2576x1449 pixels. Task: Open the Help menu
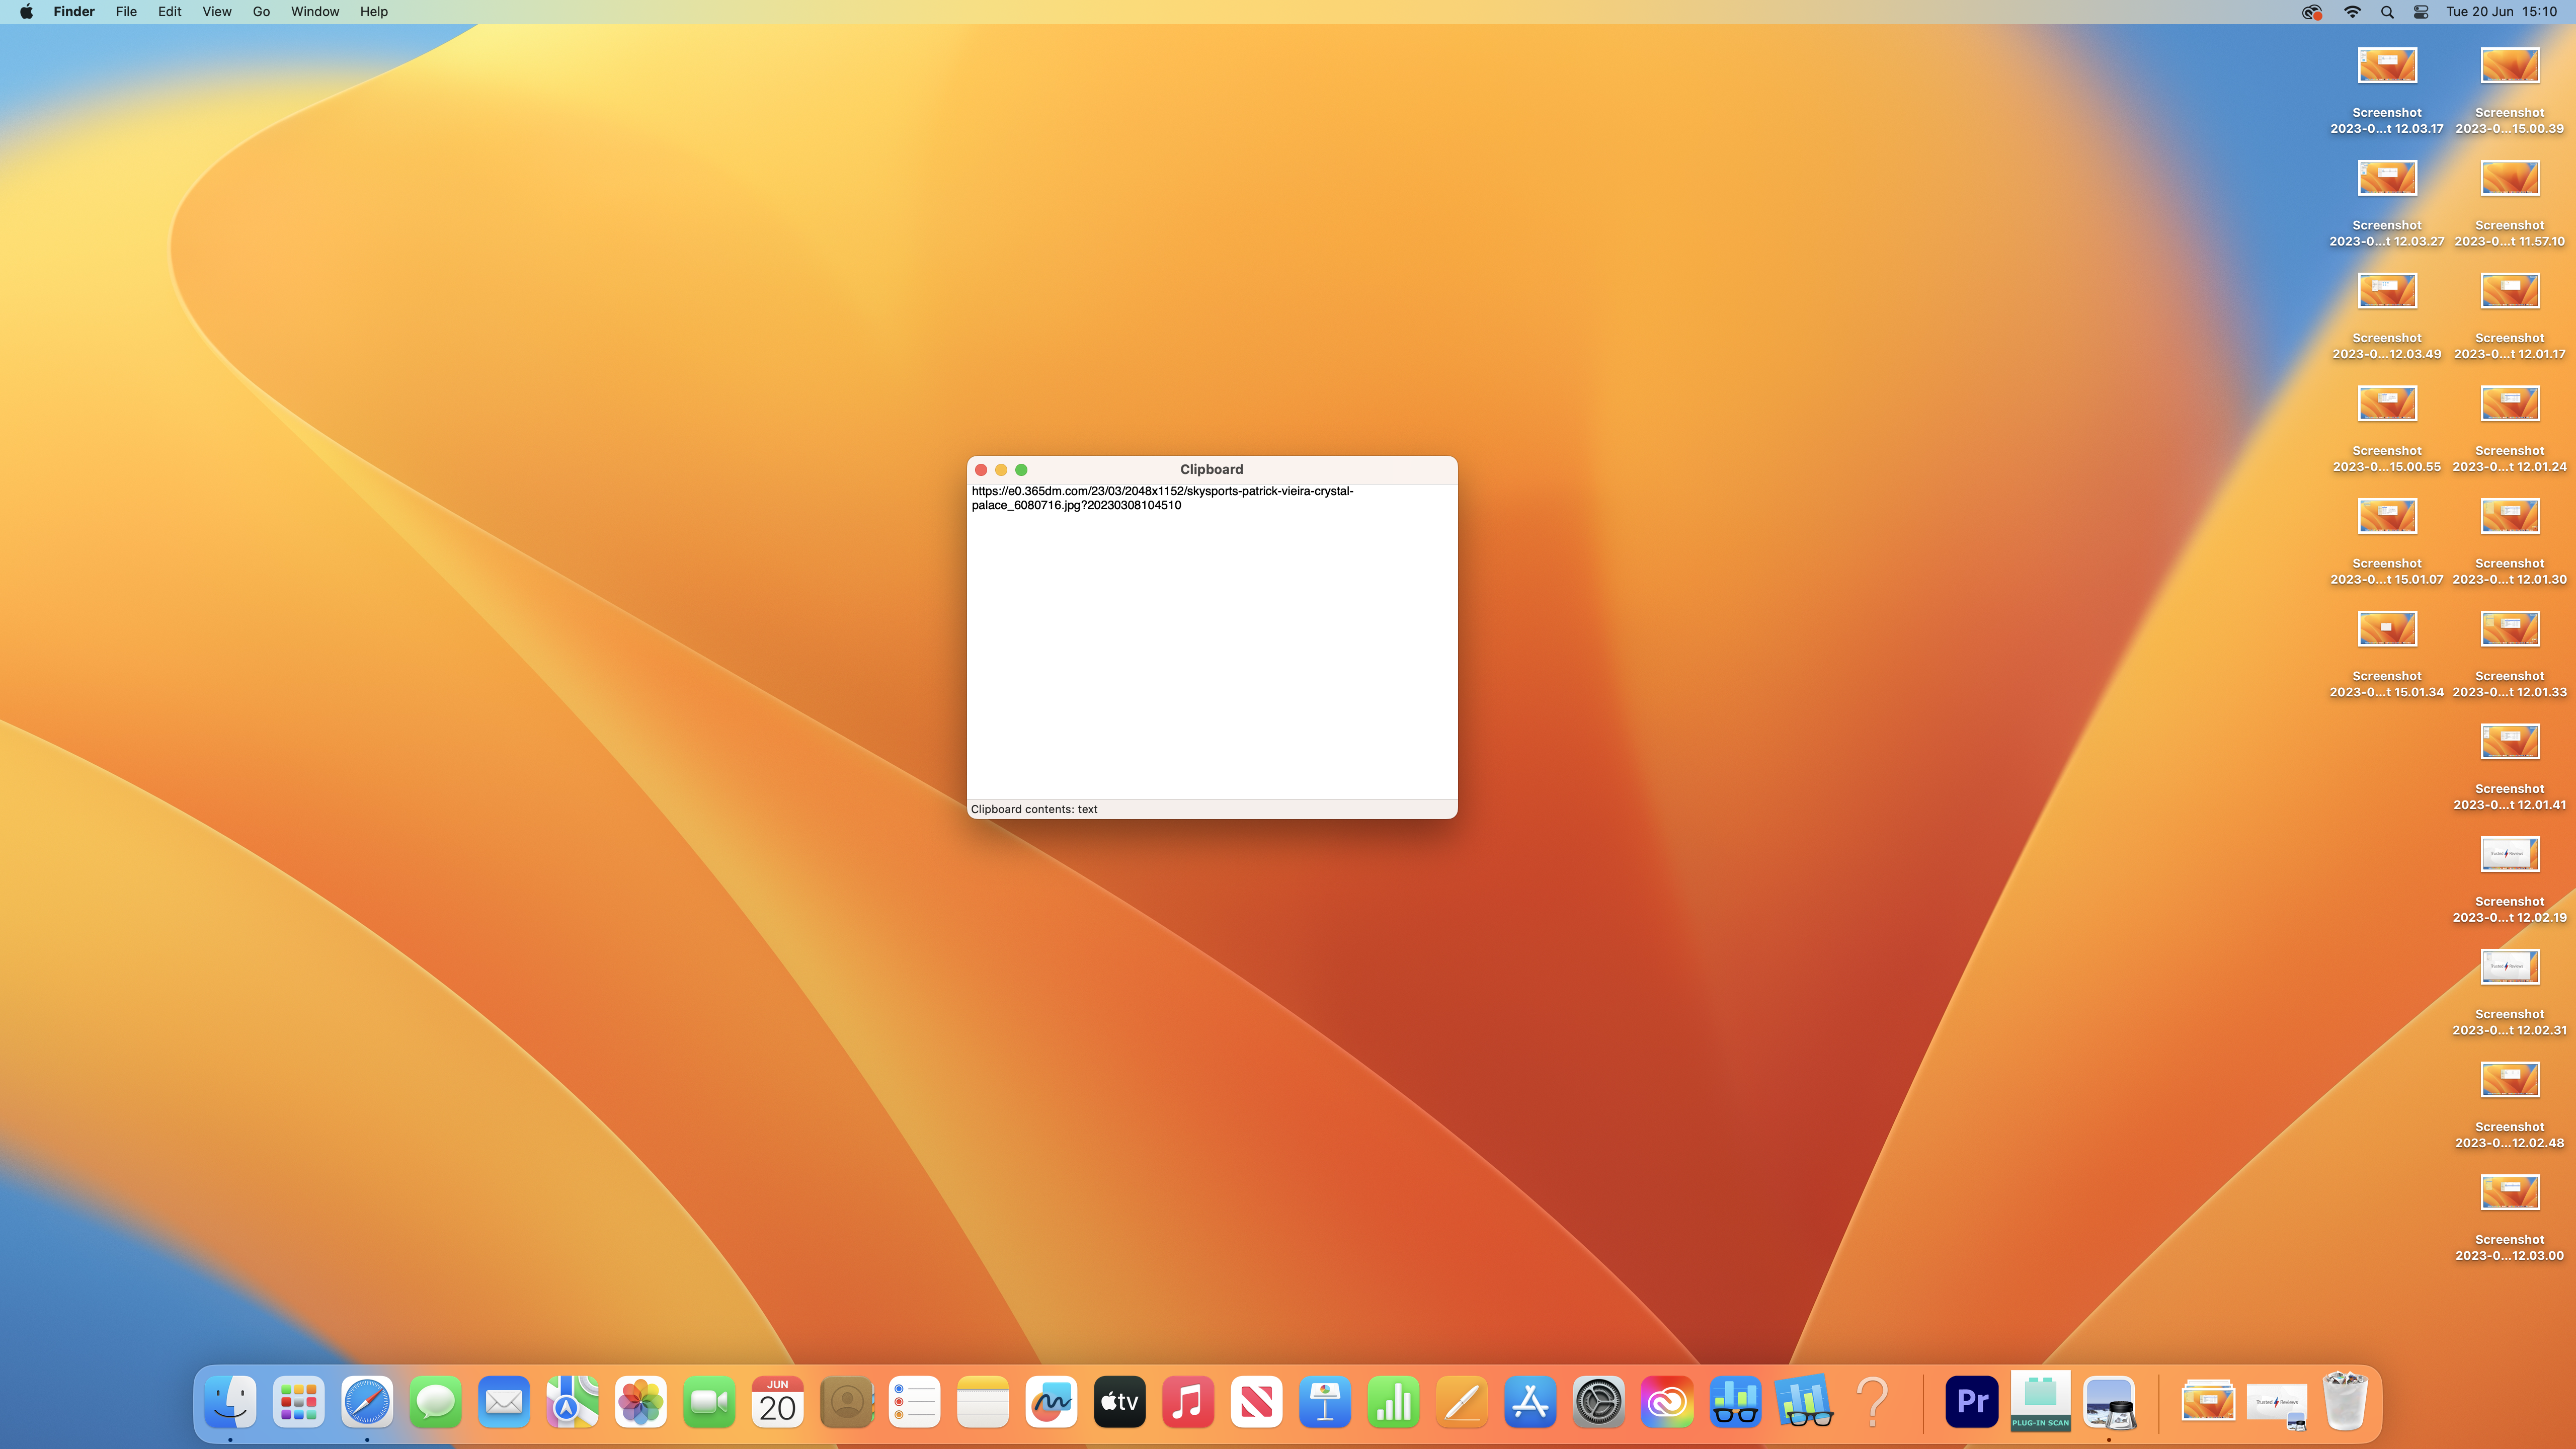[374, 12]
